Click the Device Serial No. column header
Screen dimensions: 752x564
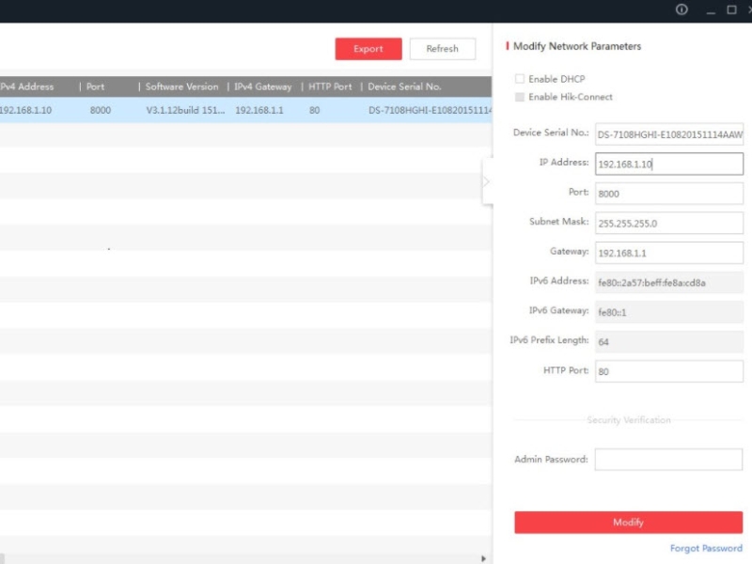[x=404, y=86]
